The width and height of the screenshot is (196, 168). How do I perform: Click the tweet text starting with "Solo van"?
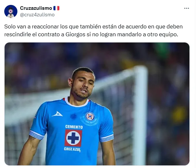pos(93,30)
